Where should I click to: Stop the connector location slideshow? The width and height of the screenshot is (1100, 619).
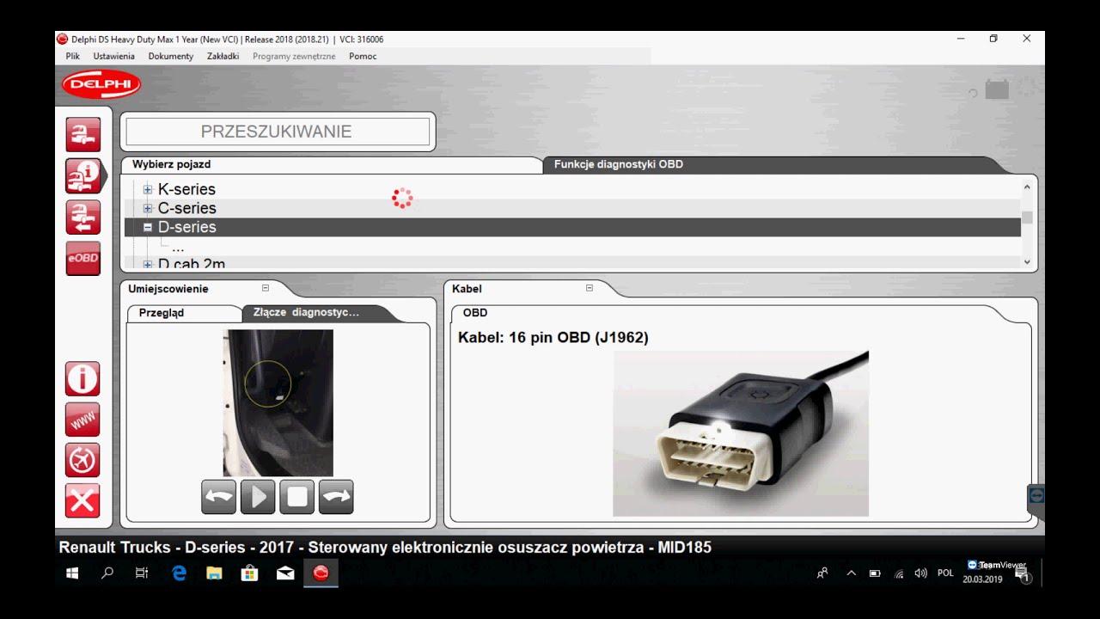click(296, 497)
